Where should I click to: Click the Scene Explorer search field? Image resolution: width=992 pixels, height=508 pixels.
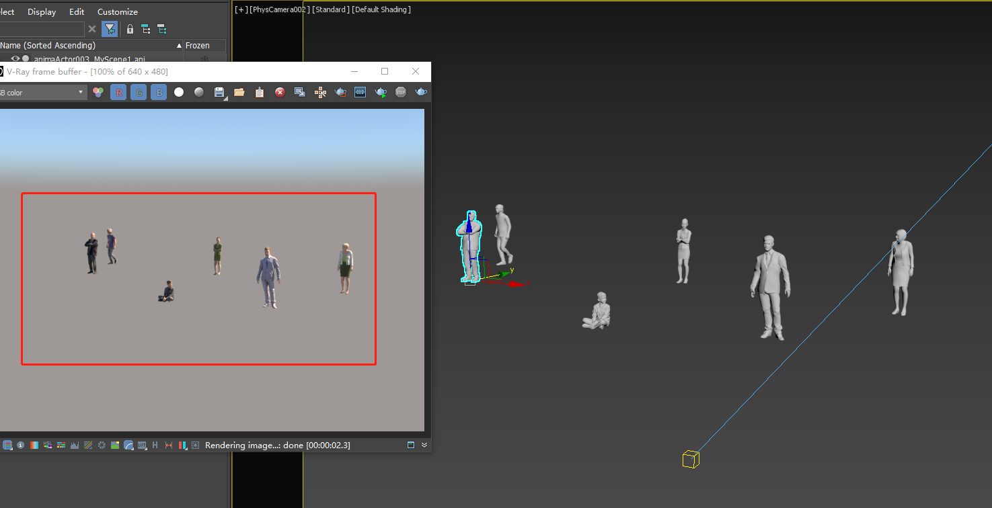pyautogui.click(x=42, y=29)
